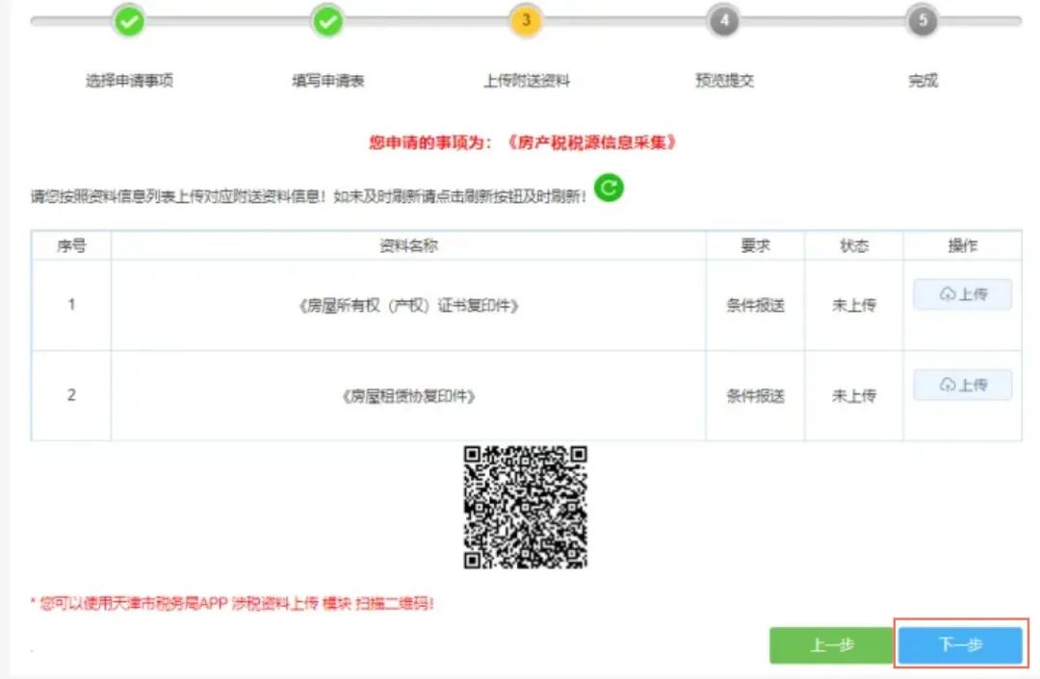Upload the 房屋所有权证书复印件 document

(963, 294)
